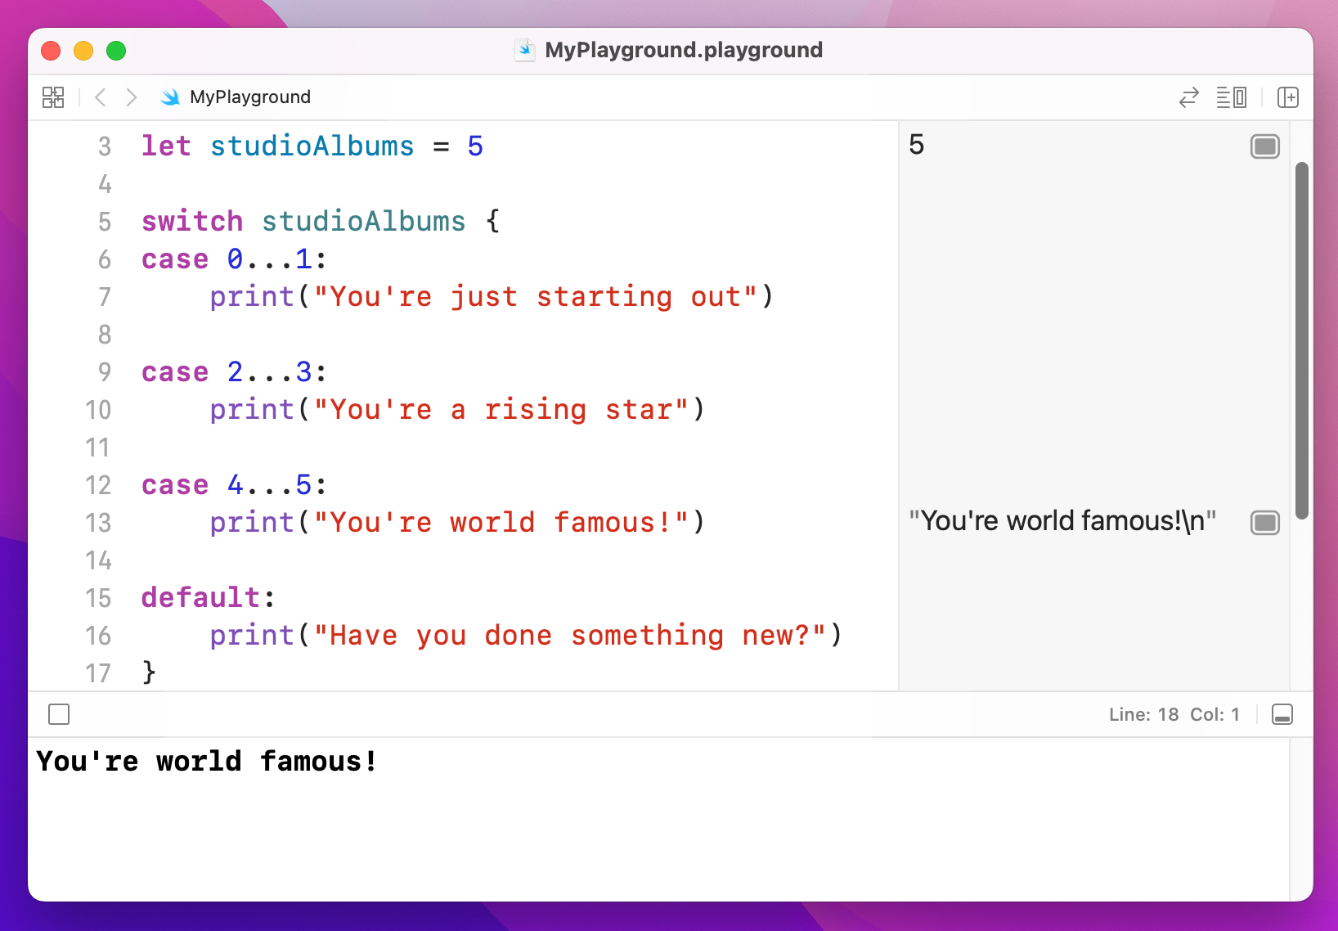Show quick look for result 5
Screen dimensions: 1338x931
(1264, 146)
